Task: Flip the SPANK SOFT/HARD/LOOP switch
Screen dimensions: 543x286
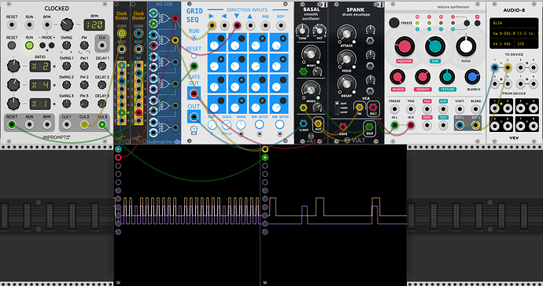Action: (x=336, y=108)
